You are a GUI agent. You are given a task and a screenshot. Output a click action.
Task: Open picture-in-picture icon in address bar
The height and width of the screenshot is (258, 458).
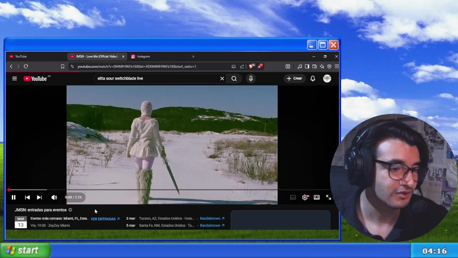(234, 66)
